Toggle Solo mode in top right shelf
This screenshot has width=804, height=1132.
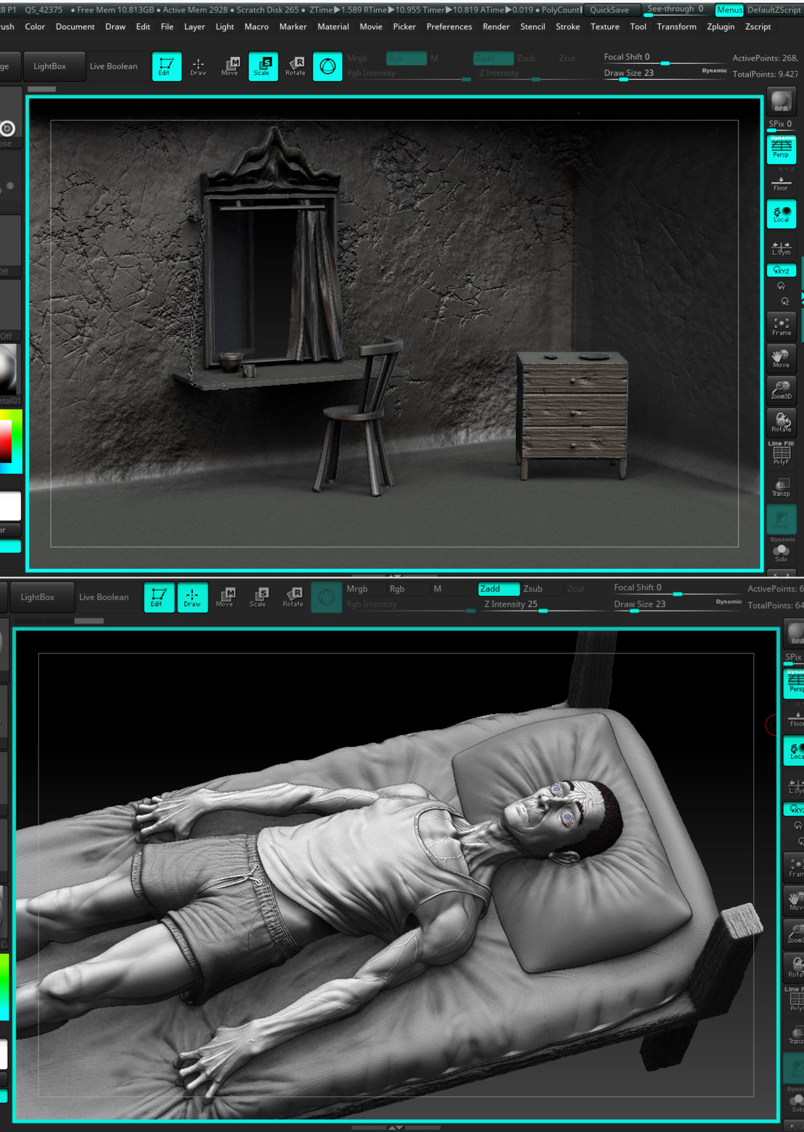(781, 552)
